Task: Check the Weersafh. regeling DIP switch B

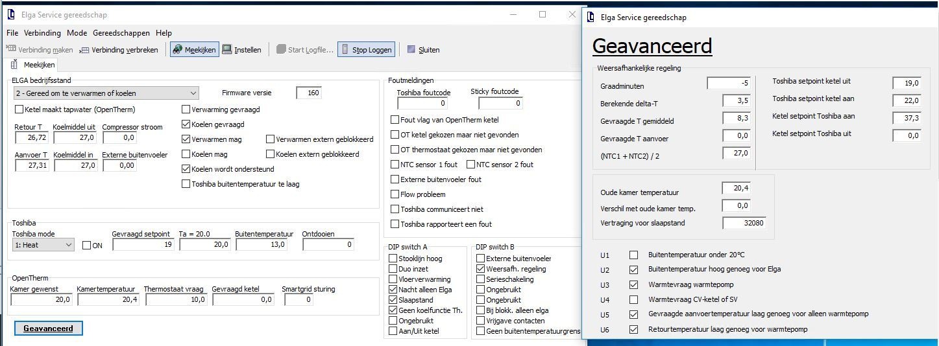Action: tap(480, 269)
